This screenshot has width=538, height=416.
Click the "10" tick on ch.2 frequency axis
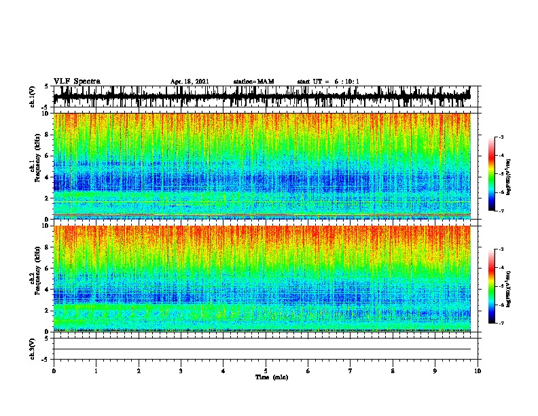coord(46,226)
